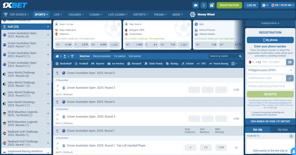Click the bet slip settings gear
This screenshot has height=155, width=296.
pos(291,136)
